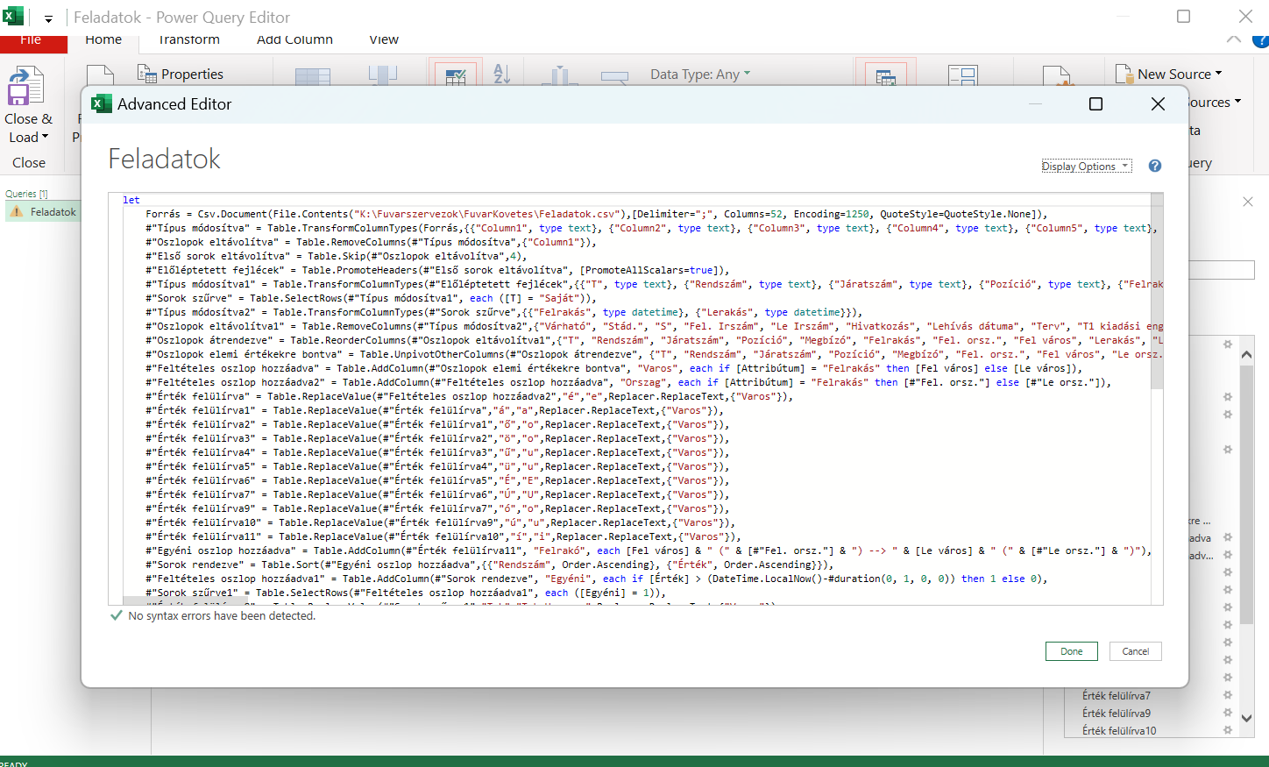Image resolution: width=1269 pixels, height=767 pixels.
Task: Open query Properties in the ribbon
Action: pyautogui.click(x=181, y=75)
